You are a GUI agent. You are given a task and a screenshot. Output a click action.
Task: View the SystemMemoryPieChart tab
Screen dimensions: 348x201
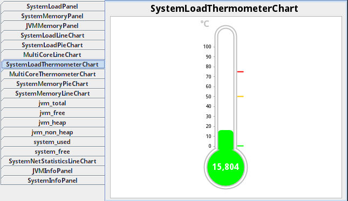53,84
